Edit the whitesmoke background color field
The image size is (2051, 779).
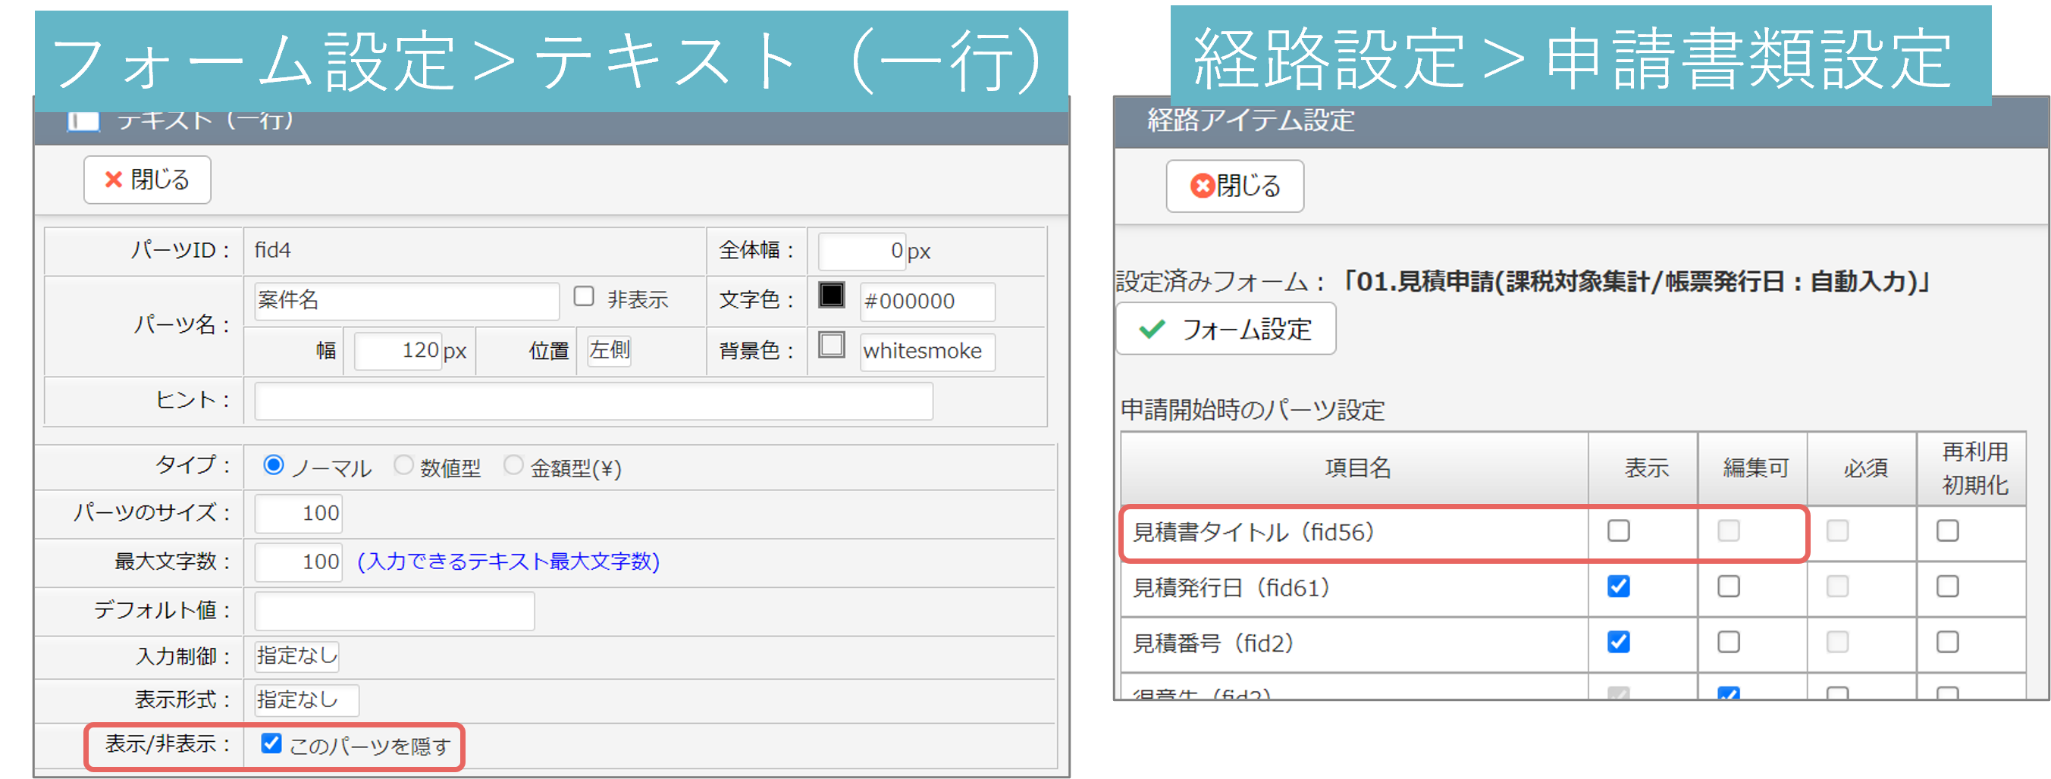(927, 351)
